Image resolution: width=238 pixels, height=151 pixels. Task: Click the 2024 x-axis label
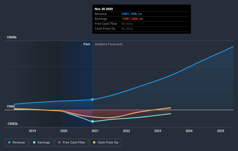(x=189, y=131)
